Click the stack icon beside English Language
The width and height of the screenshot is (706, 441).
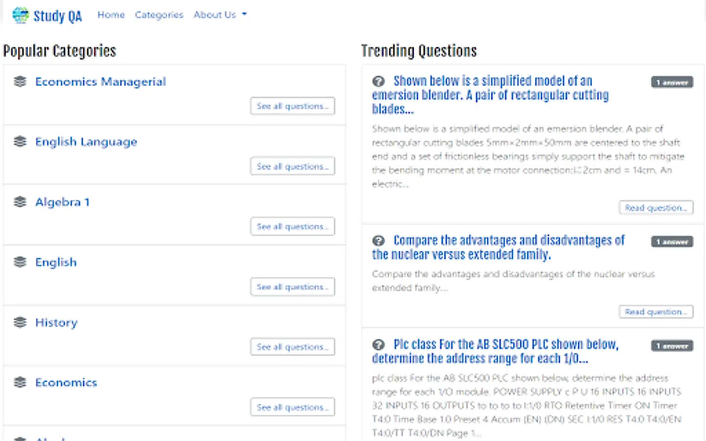[x=20, y=142]
